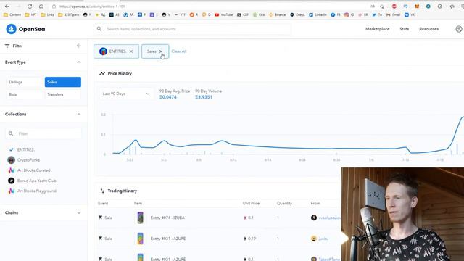Open the IG Instagram bookmark
The image size is (464, 261).
tap(349, 14)
